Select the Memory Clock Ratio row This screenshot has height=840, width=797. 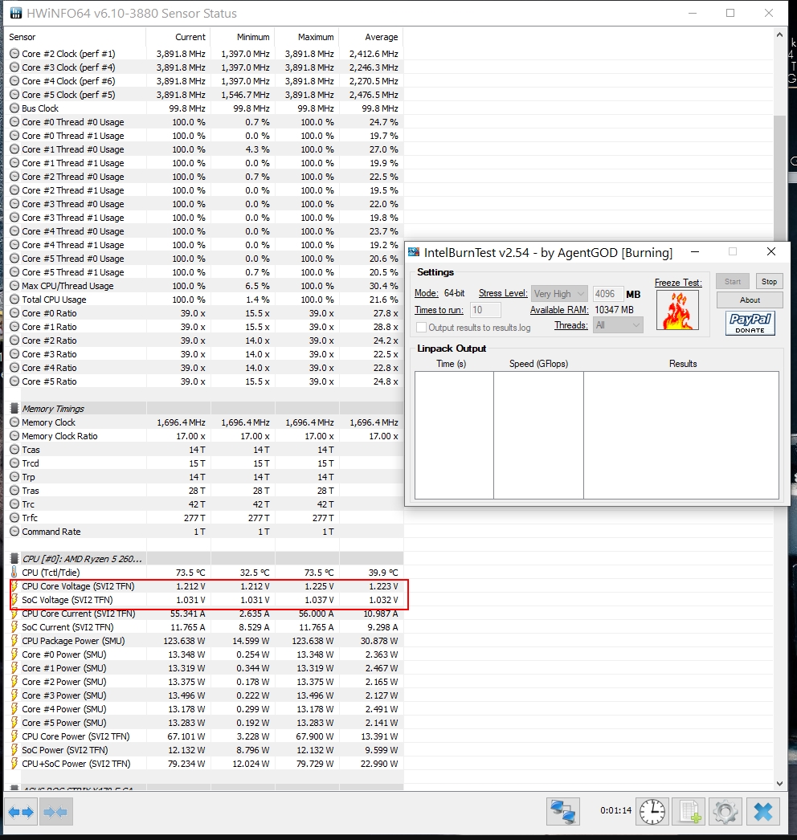[x=204, y=436]
